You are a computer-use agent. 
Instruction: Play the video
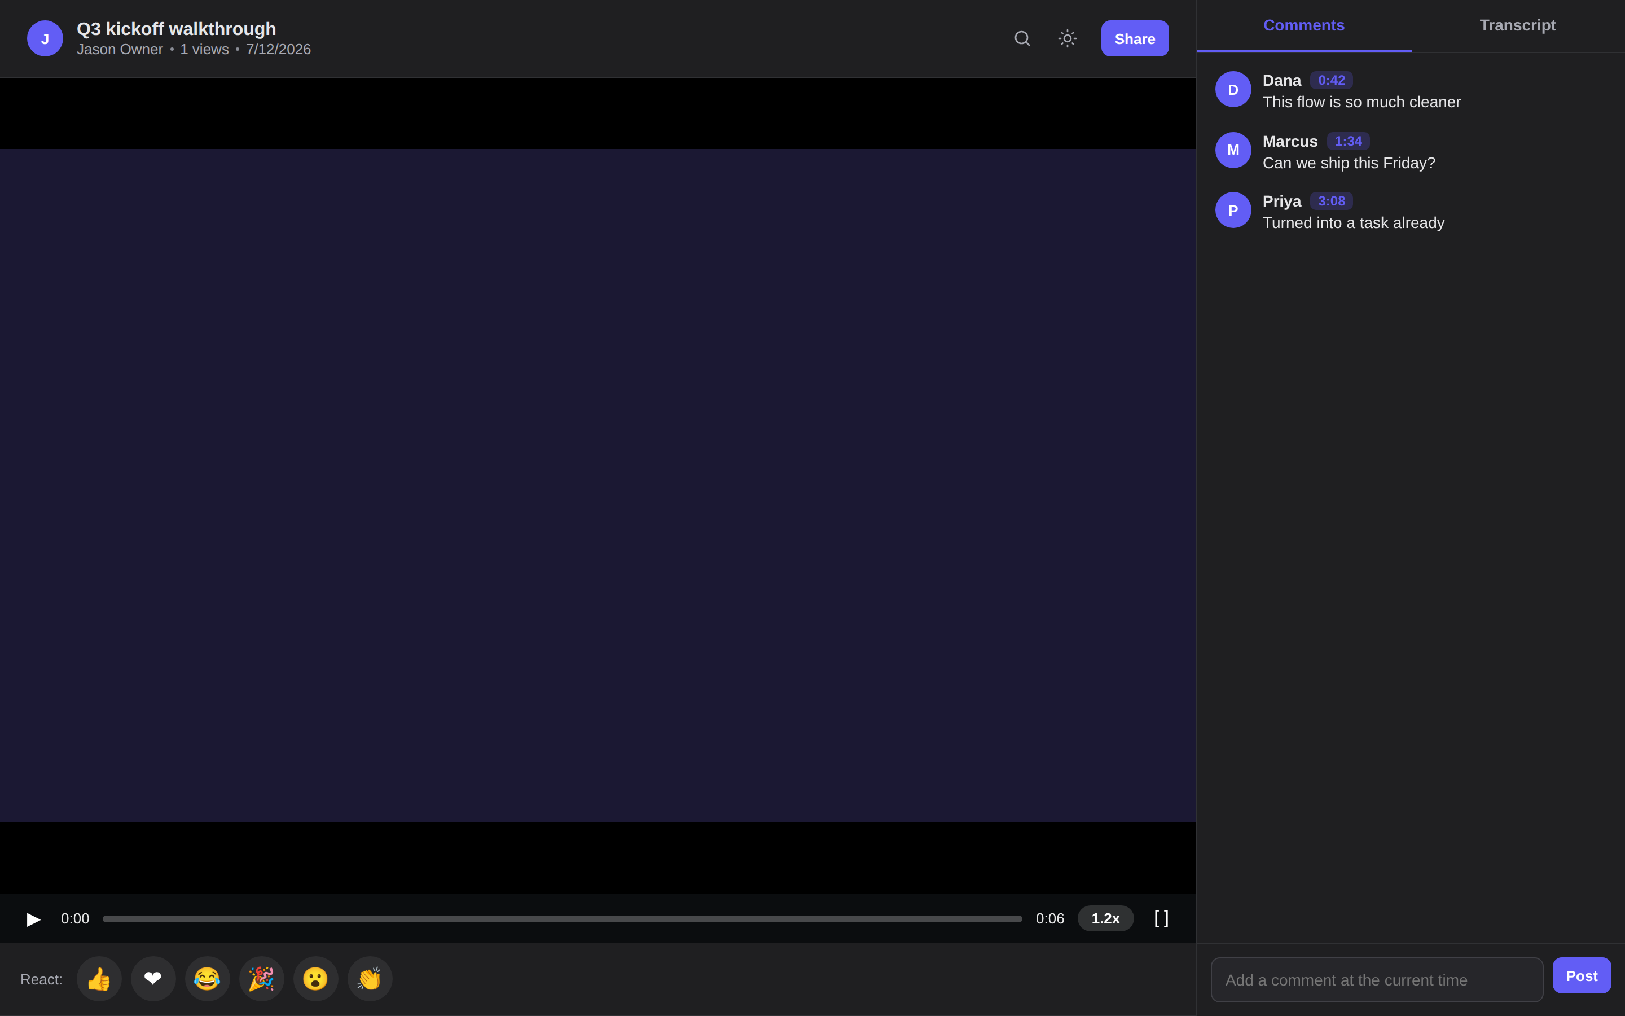[34, 918]
